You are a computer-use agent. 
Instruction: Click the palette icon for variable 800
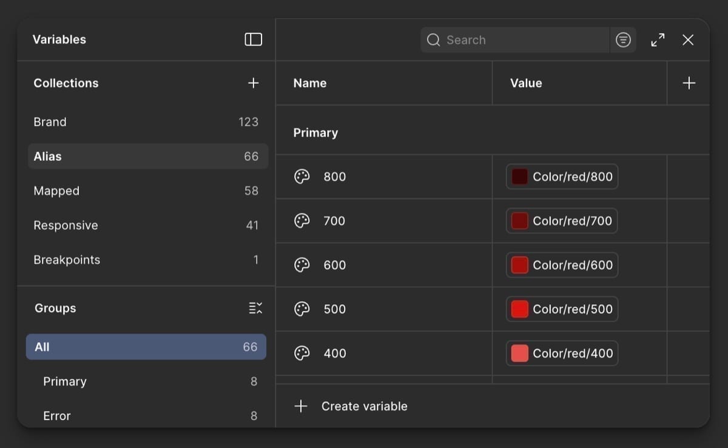(302, 176)
